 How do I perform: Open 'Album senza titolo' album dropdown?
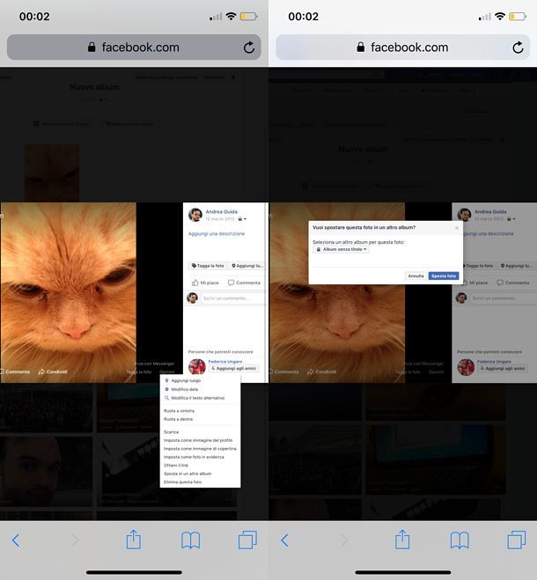coord(342,249)
